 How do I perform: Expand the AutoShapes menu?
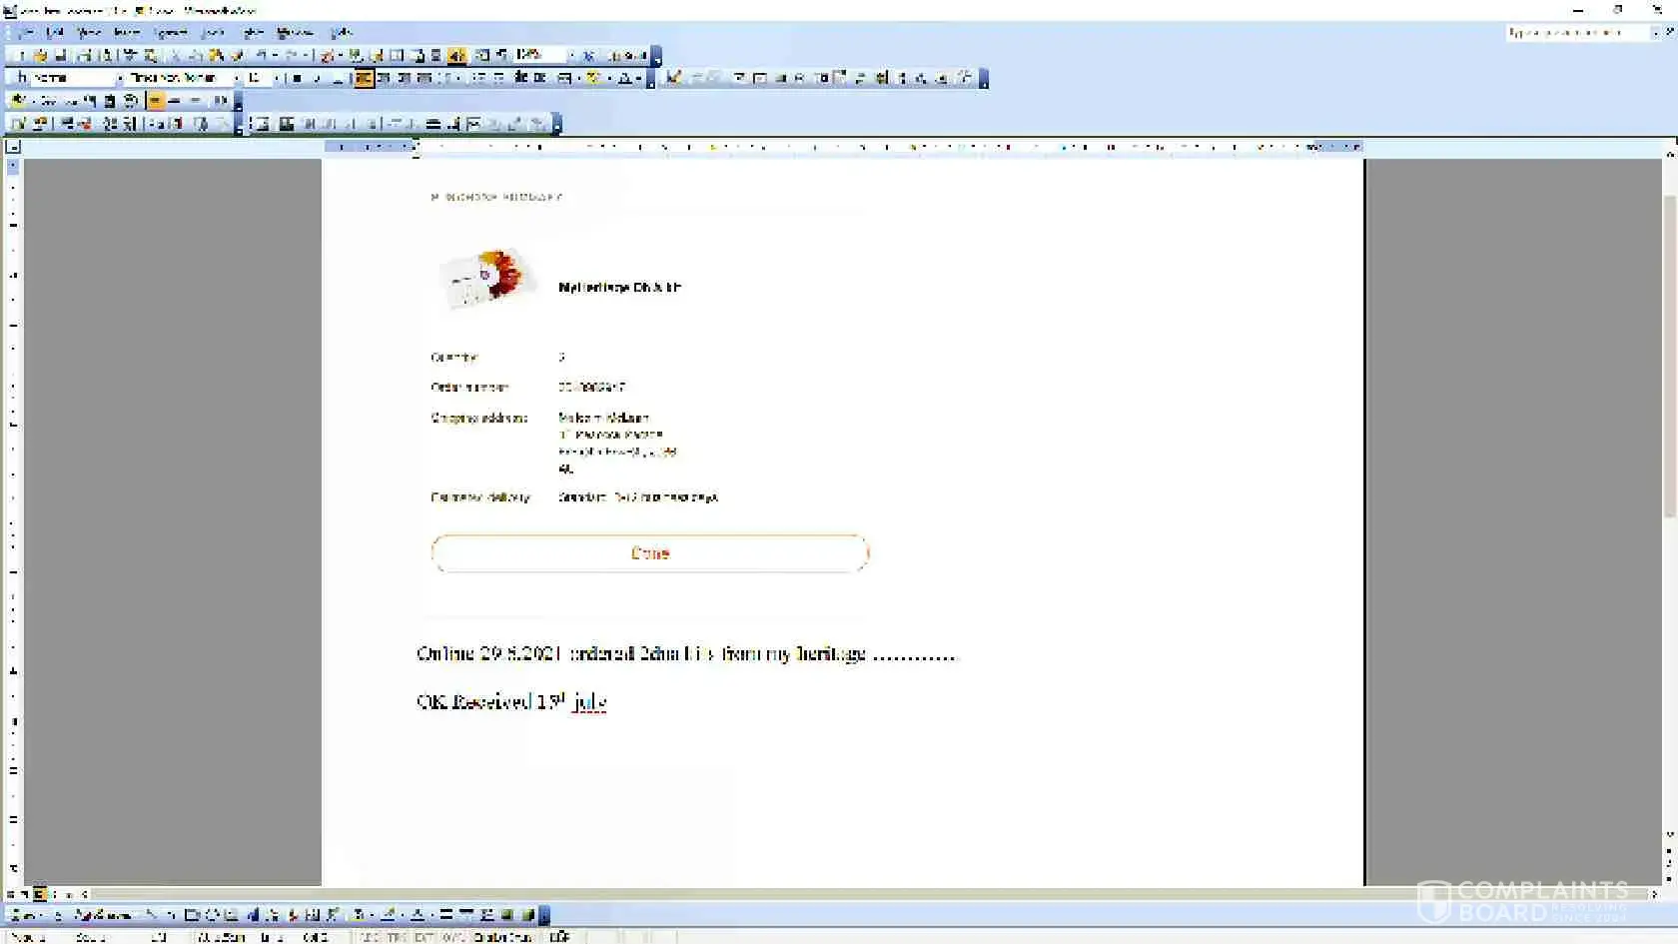click(105, 914)
